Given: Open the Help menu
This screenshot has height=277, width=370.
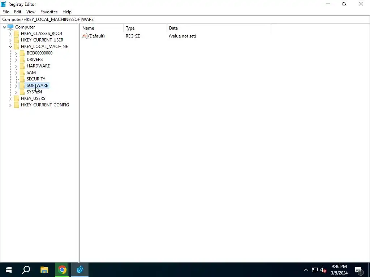Looking at the screenshot, I should pos(67,12).
